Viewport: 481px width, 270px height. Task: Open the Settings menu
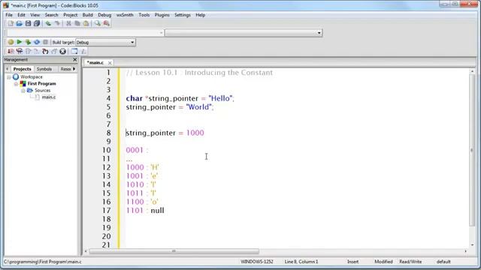[182, 15]
